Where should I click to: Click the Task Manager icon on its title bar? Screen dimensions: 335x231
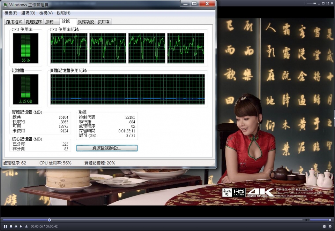(5, 4)
